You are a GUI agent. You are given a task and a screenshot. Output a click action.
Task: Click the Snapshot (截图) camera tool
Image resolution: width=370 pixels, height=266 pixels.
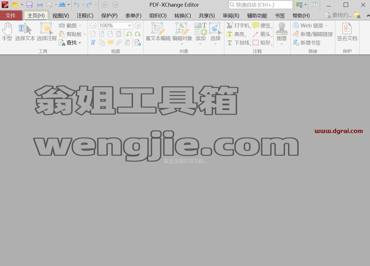click(68, 25)
